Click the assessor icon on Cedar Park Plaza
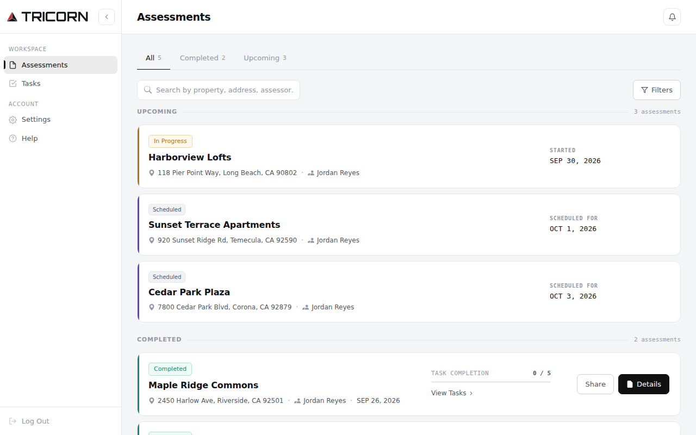The image size is (696, 435). pos(306,307)
